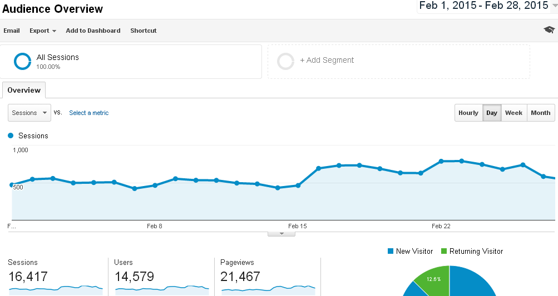Click the Feb 22 x-axis label
The image size is (558, 296).
point(441,226)
